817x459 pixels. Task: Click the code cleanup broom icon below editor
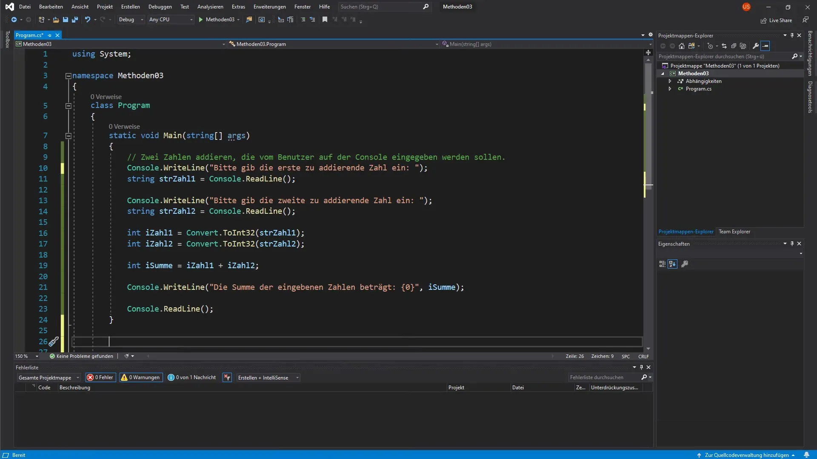(126, 356)
